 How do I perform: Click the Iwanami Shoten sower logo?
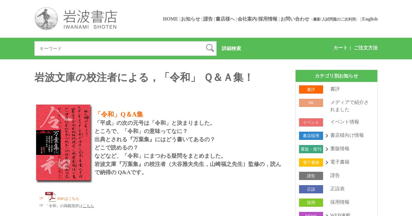click(46, 19)
